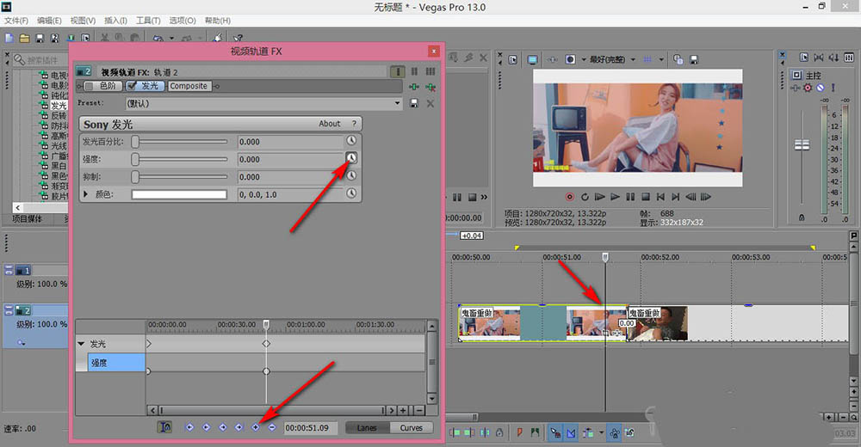The height and width of the screenshot is (447, 861).
Task: Click the About link in Sony 发光 header
Action: click(330, 124)
